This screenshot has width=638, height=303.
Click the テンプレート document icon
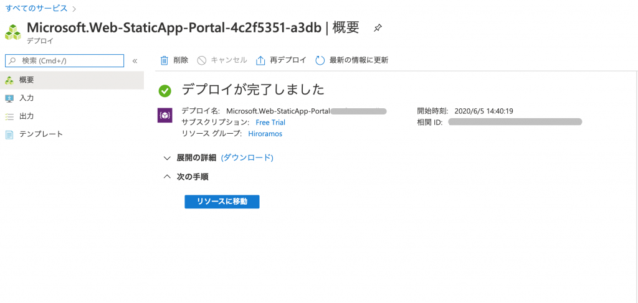tap(9, 134)
